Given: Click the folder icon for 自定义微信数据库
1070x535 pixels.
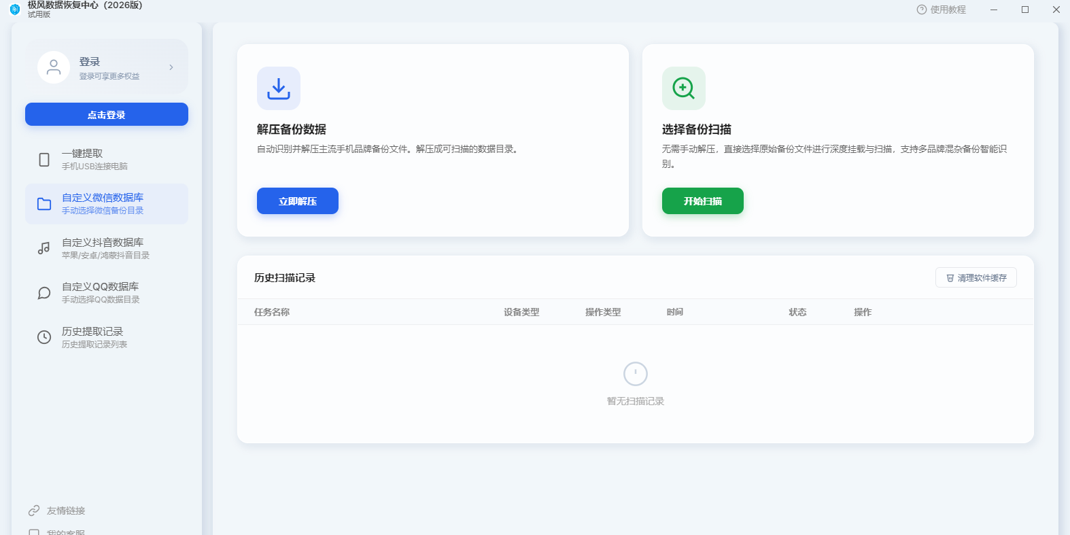Looking at the screenshot, I should point(44,204).
